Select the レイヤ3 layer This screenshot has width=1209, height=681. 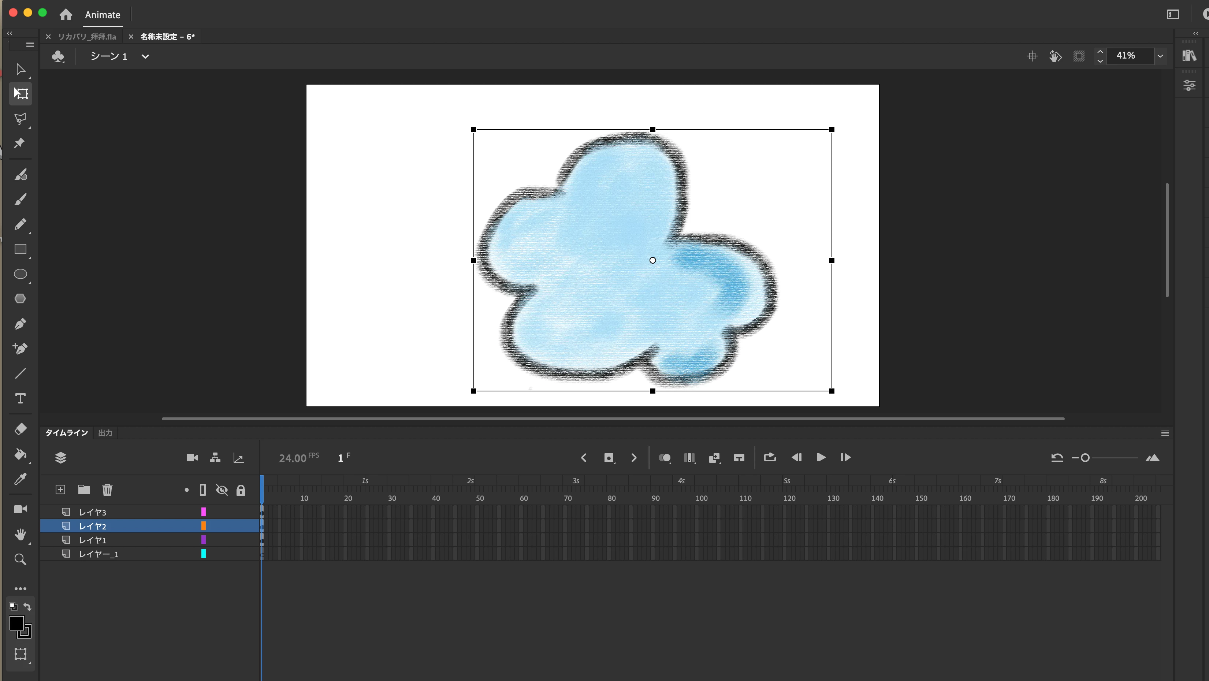click(x=93, y=512)
